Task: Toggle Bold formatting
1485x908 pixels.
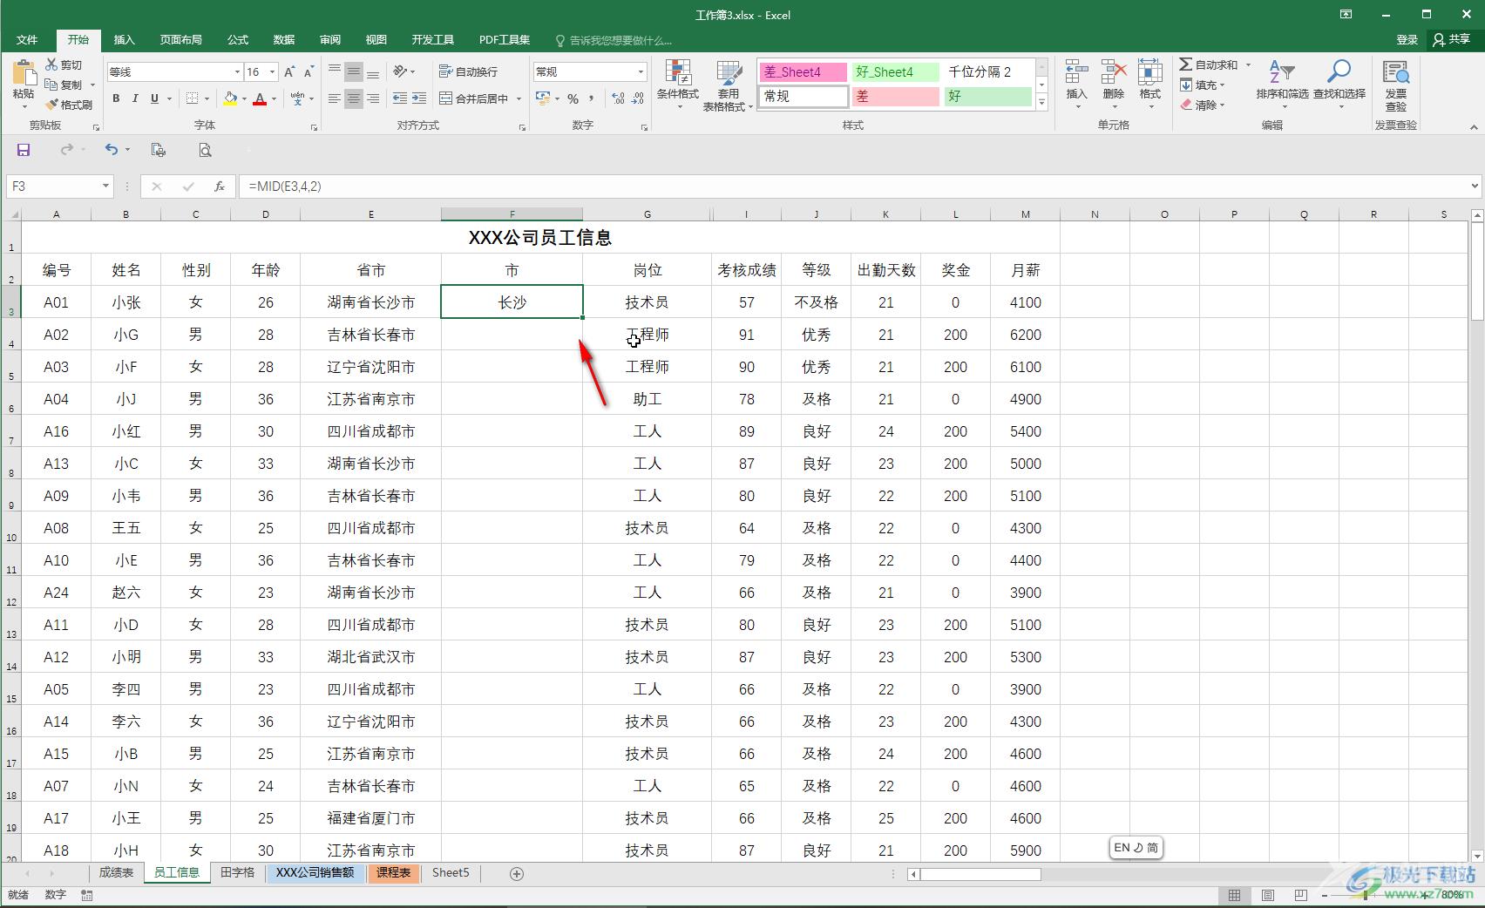Action: click(116, 98)
